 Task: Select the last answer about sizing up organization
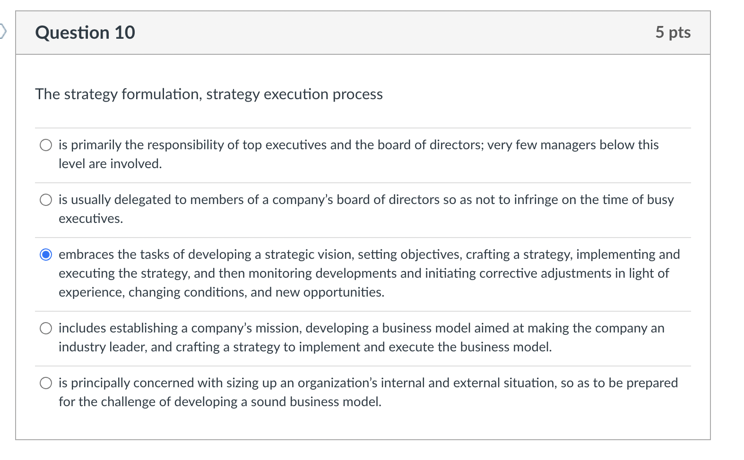46,383
